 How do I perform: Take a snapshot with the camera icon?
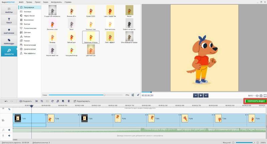pos(261,96)
